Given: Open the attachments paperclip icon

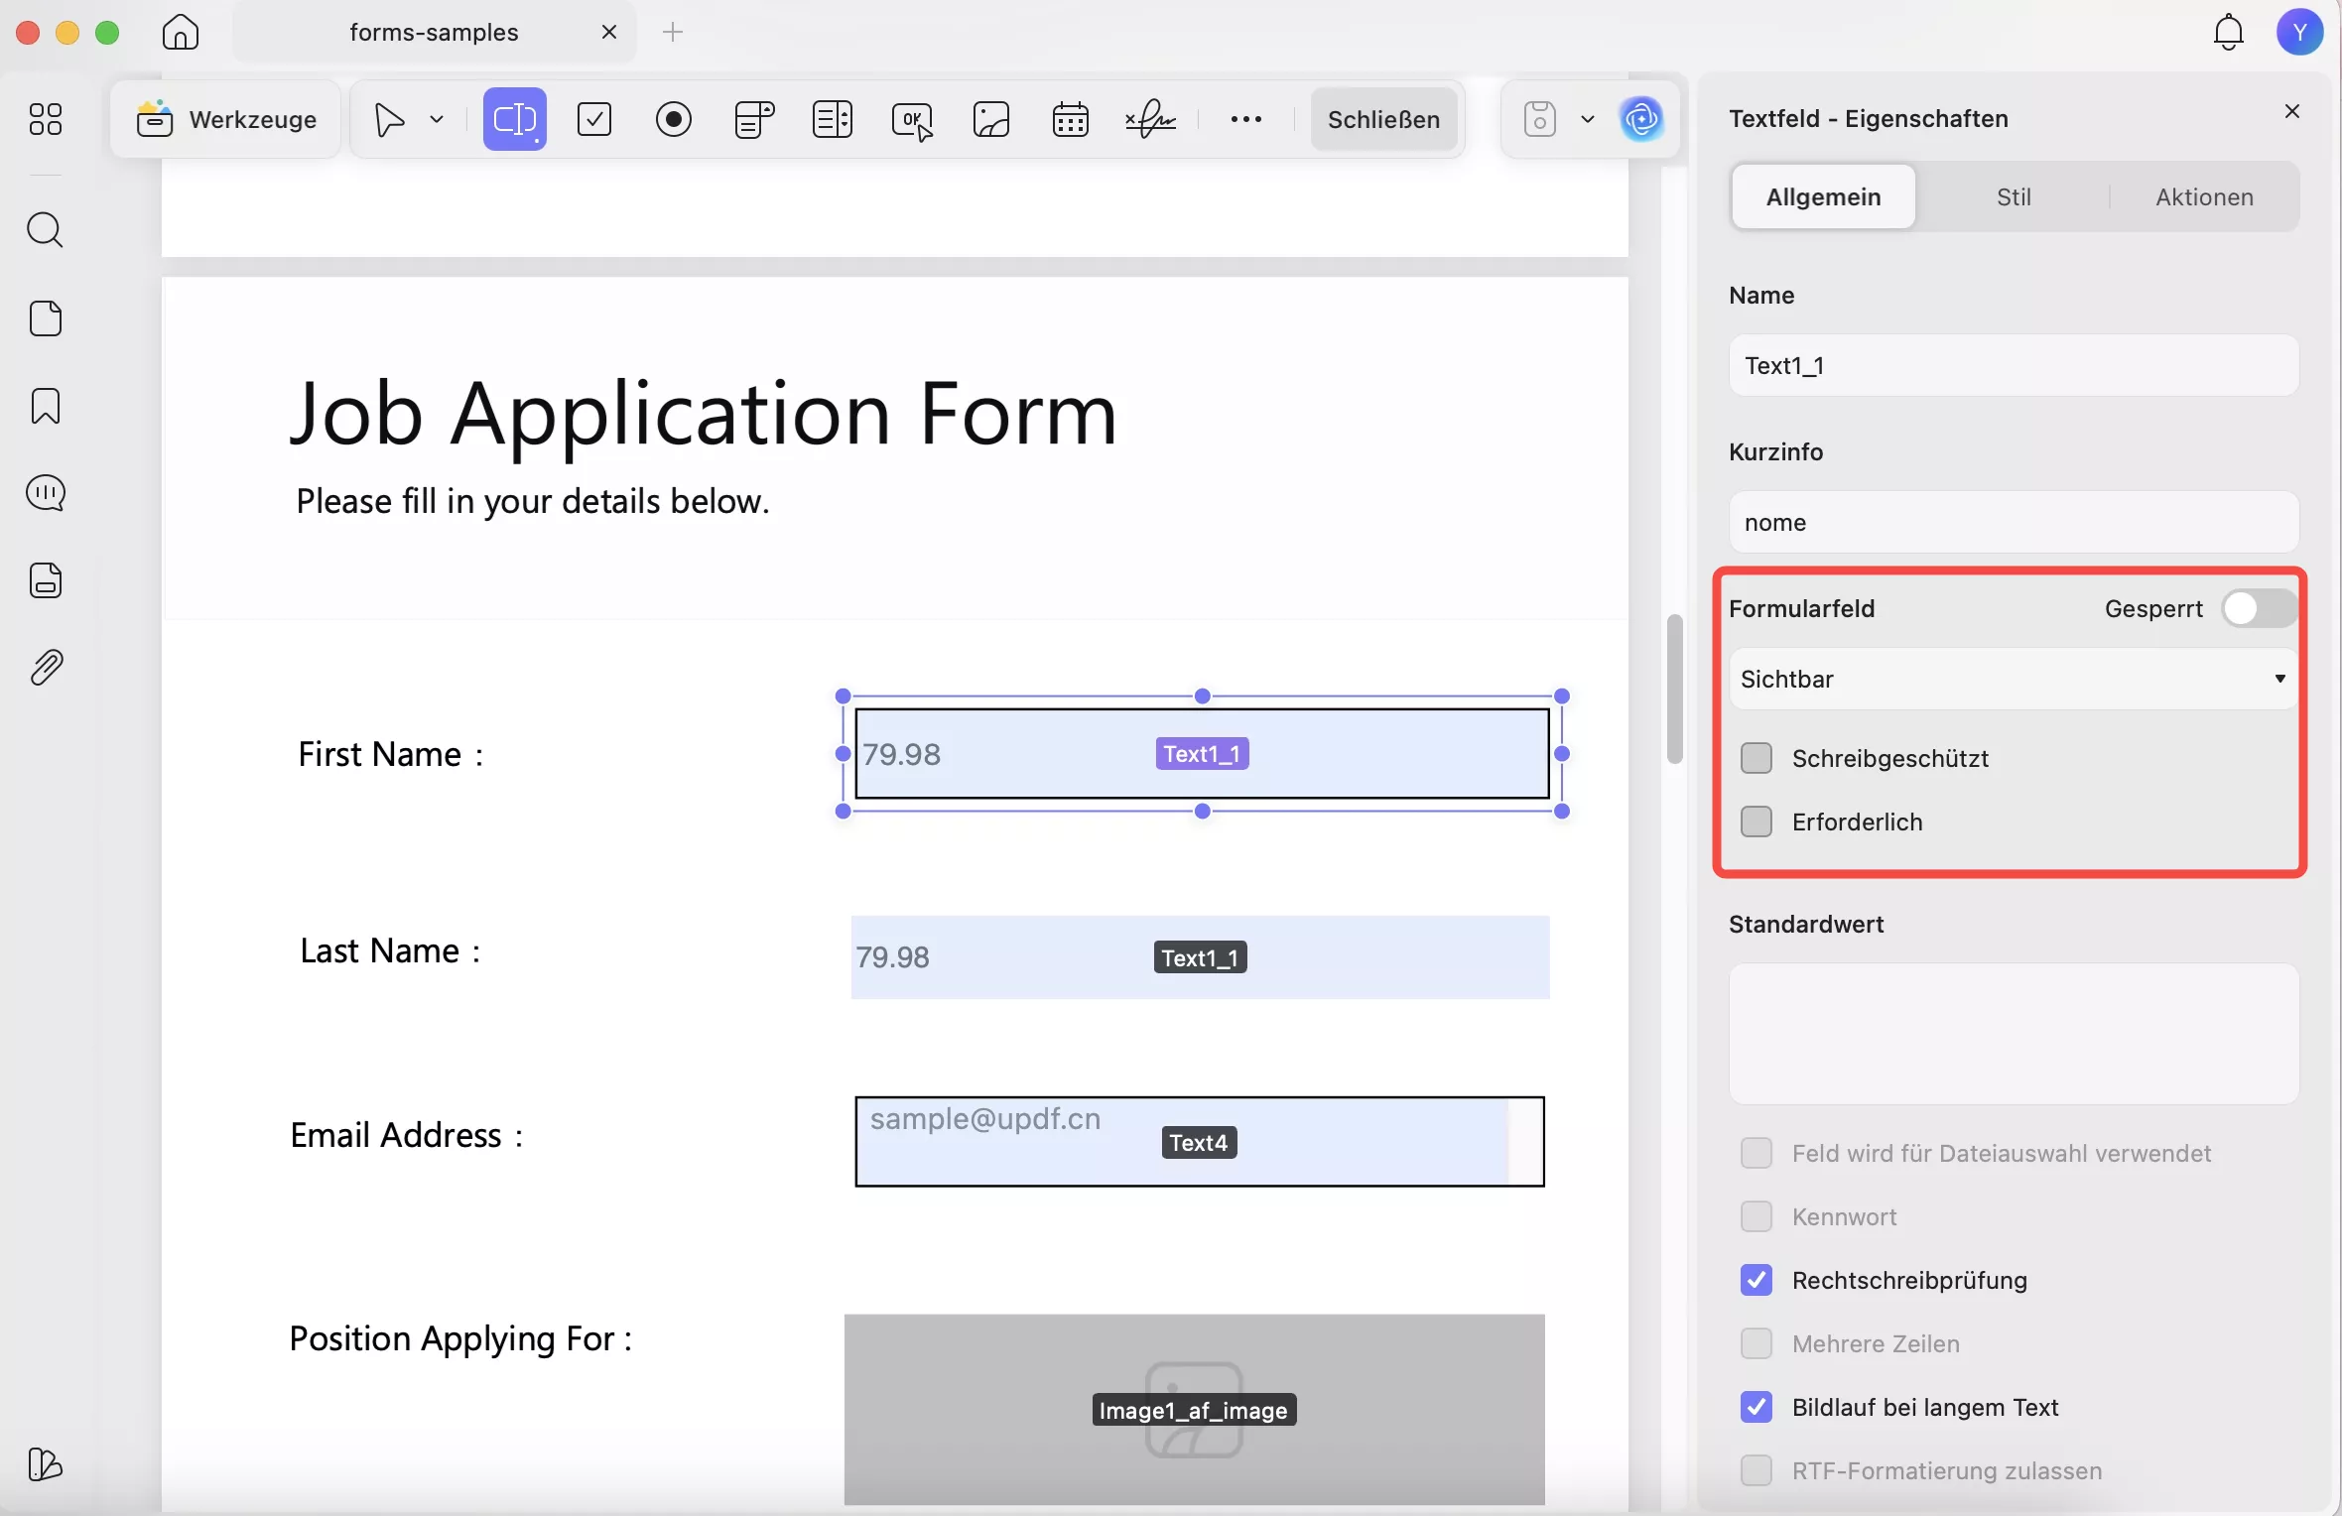Looking at the screenshot, I should (46, 668).
